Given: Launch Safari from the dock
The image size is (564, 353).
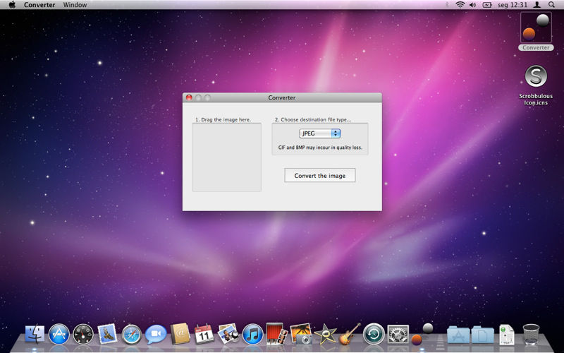Looking at the screenshot, I should (131, 334).
